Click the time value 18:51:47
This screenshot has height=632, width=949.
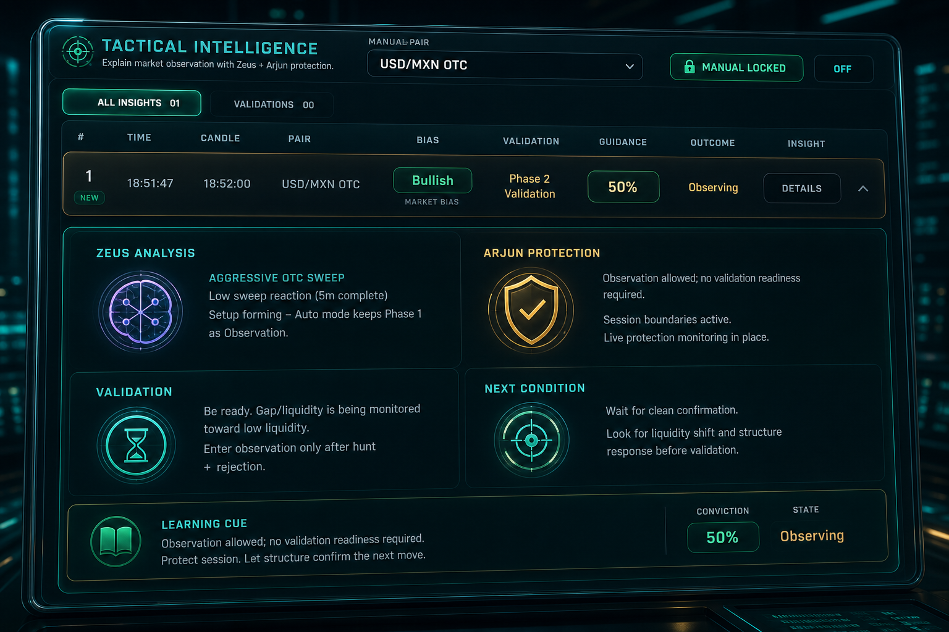[x=150, y=183]
